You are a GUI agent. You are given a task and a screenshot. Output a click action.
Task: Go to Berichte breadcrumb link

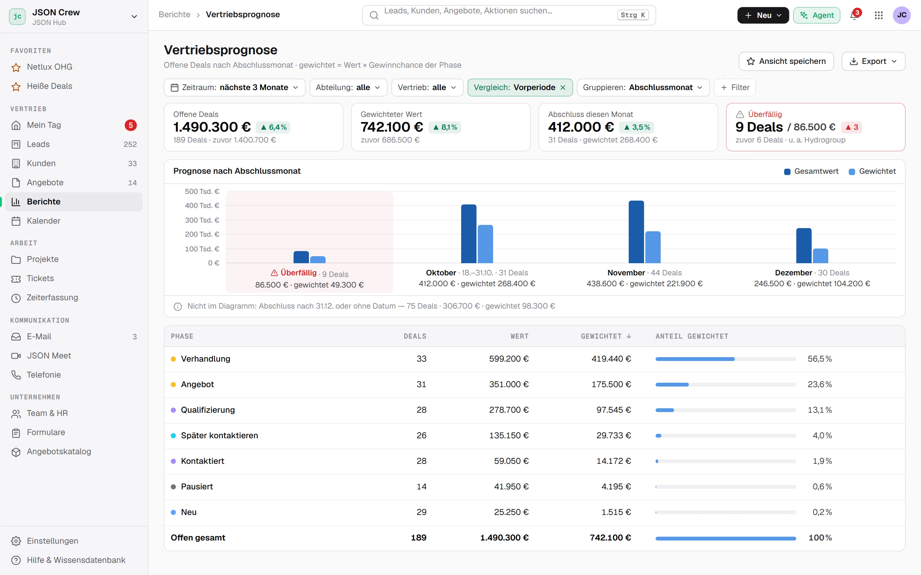point(174,14)
